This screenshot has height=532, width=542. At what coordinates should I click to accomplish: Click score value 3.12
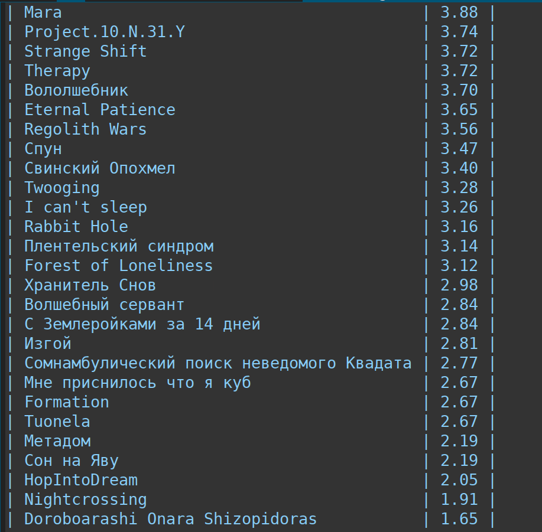click(x=459, y=266)
